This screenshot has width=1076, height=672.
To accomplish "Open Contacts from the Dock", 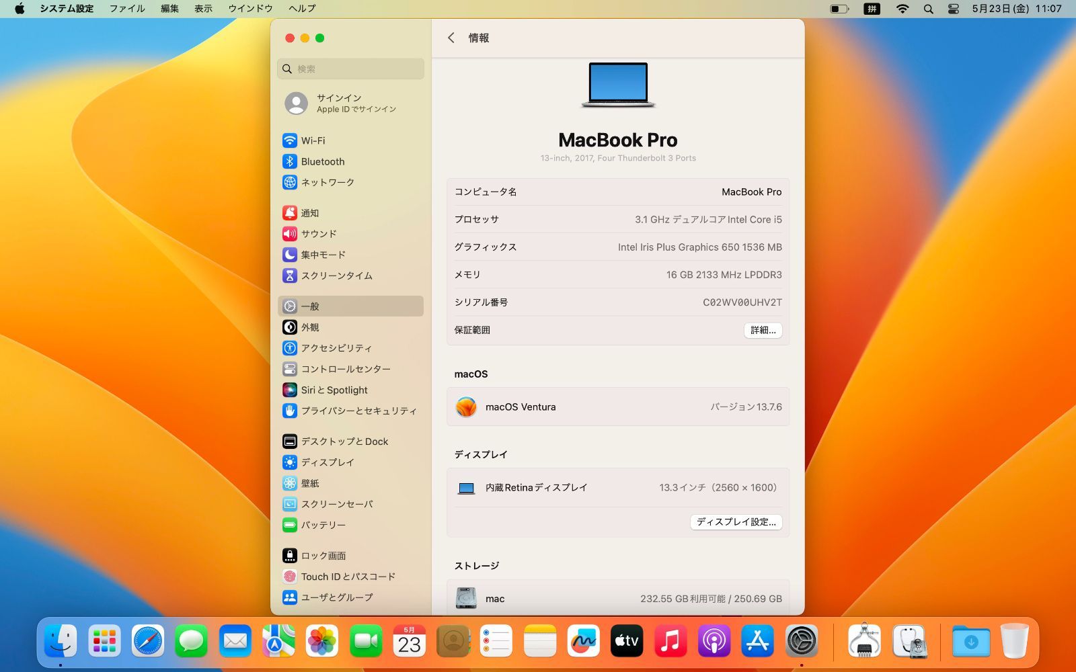I will pos(453,641).
